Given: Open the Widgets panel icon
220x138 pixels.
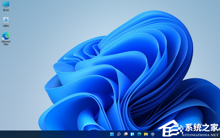Looking at the screenshot, I should click(132, 134).
